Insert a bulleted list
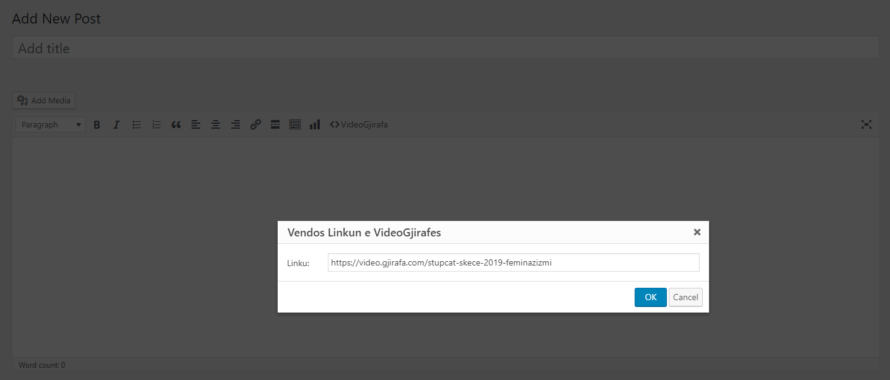The image size is (890, 380). click(136, 125)
